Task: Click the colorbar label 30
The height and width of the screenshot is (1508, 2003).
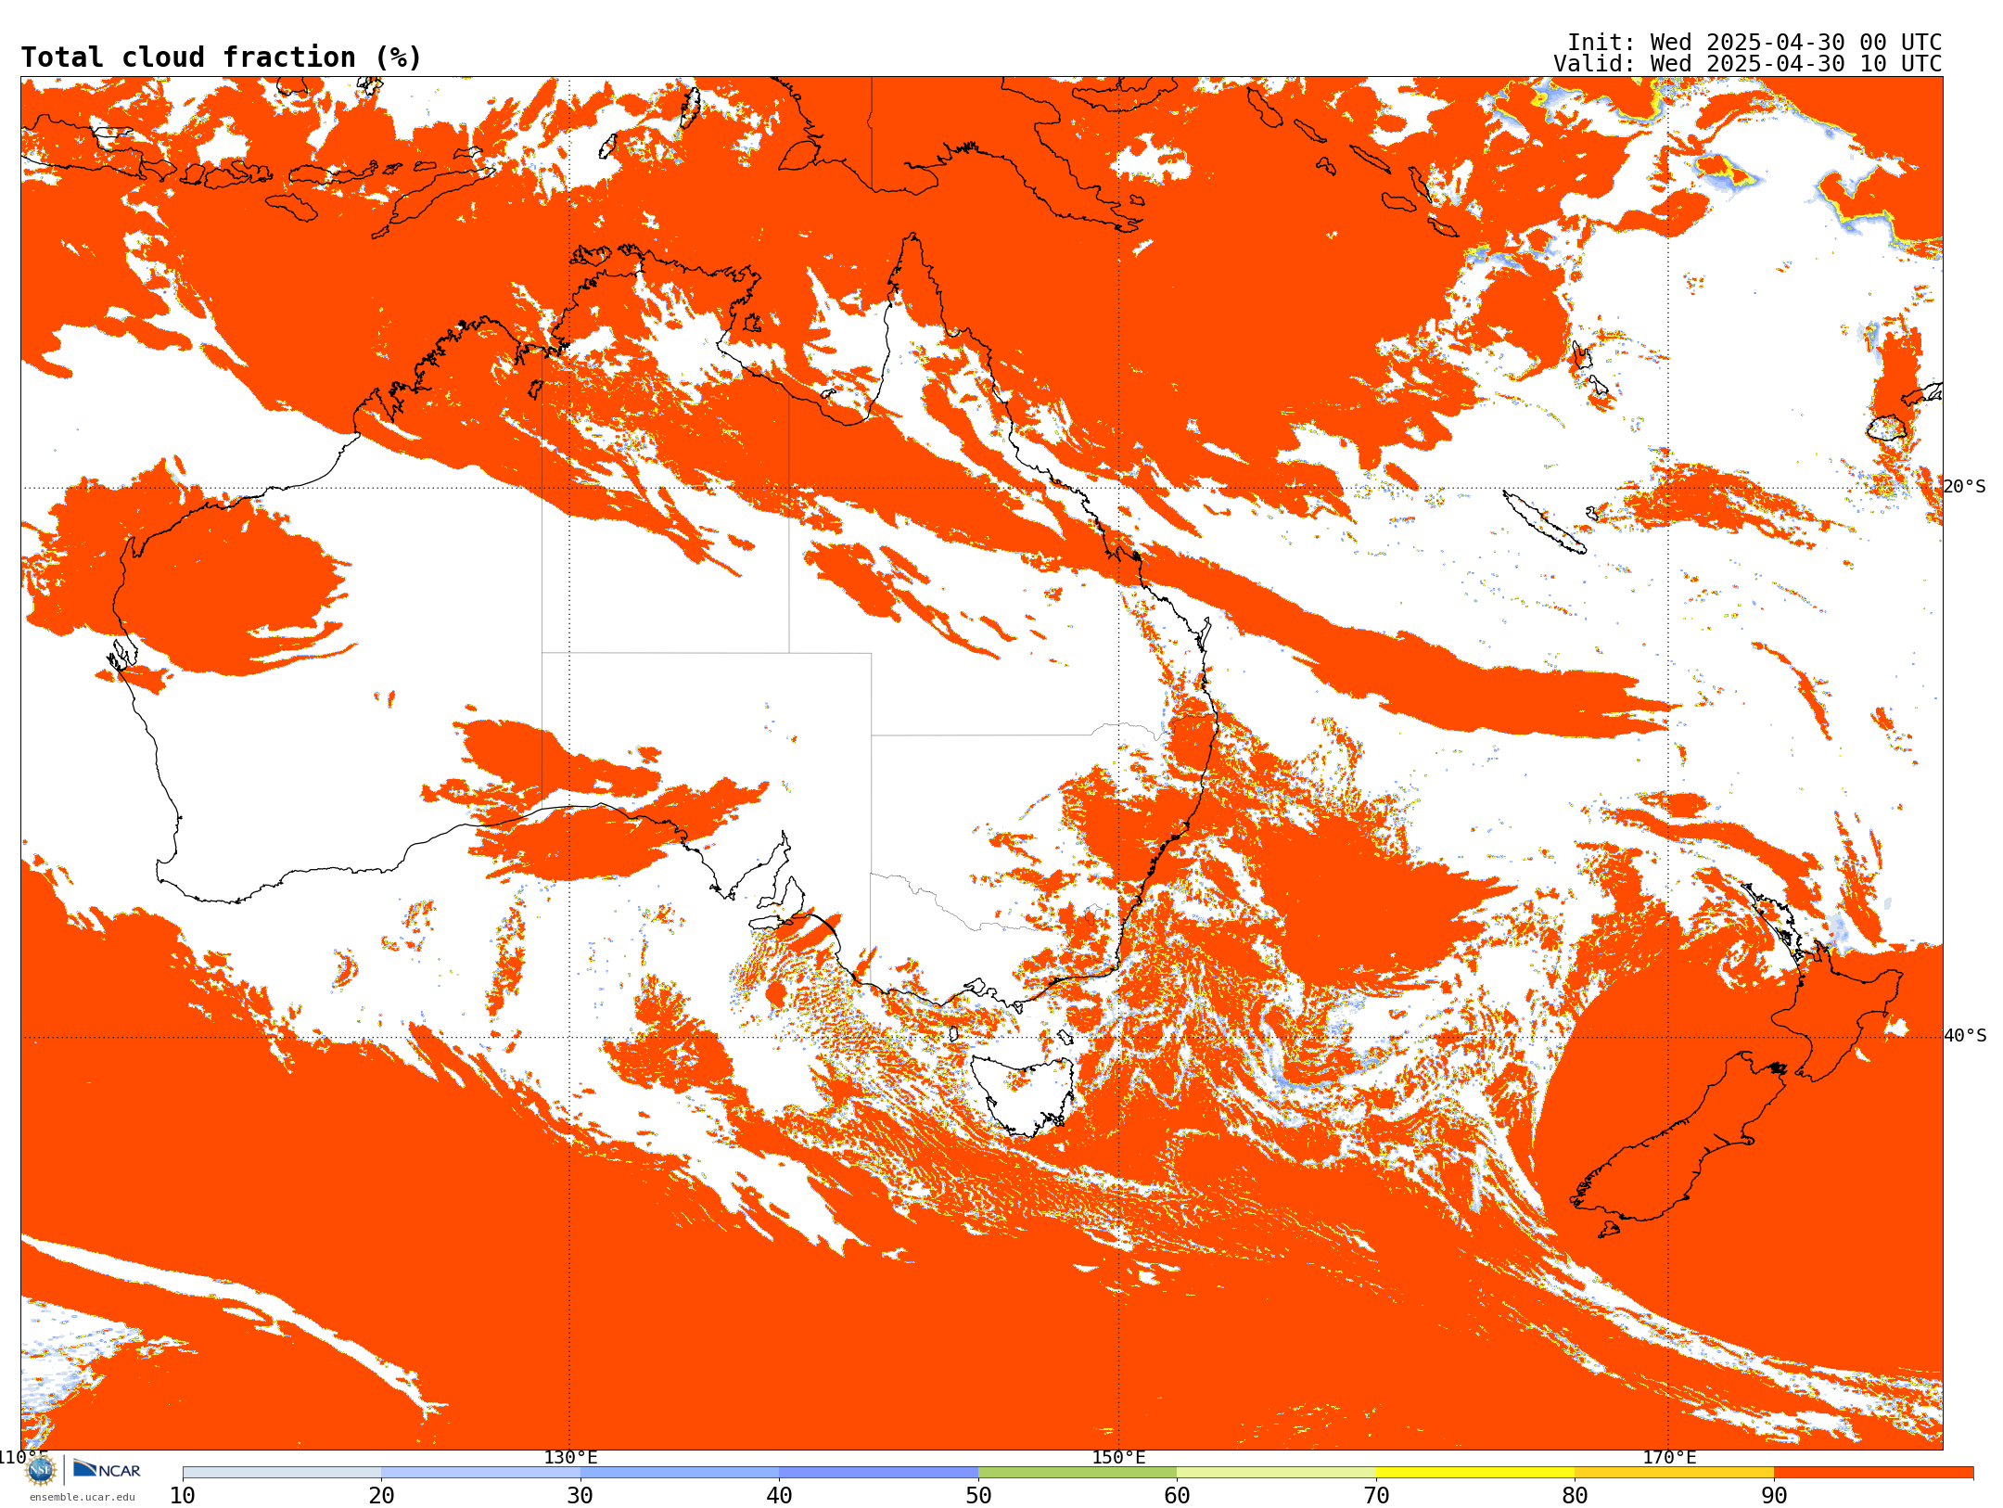Action: tap(580, 1496)
